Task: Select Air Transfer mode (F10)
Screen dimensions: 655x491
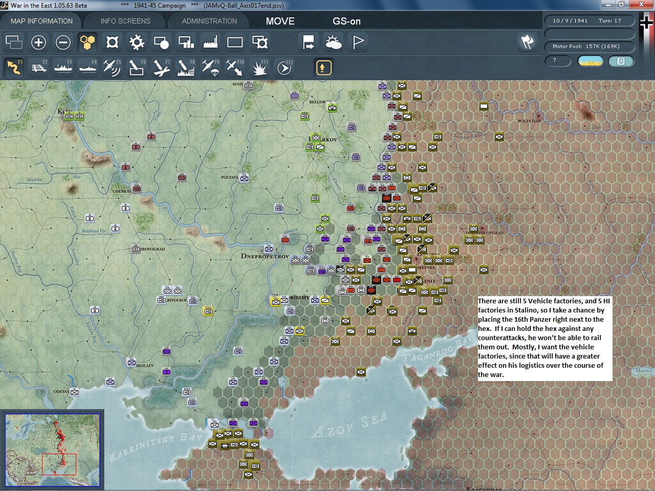Action: coord(235,67)
